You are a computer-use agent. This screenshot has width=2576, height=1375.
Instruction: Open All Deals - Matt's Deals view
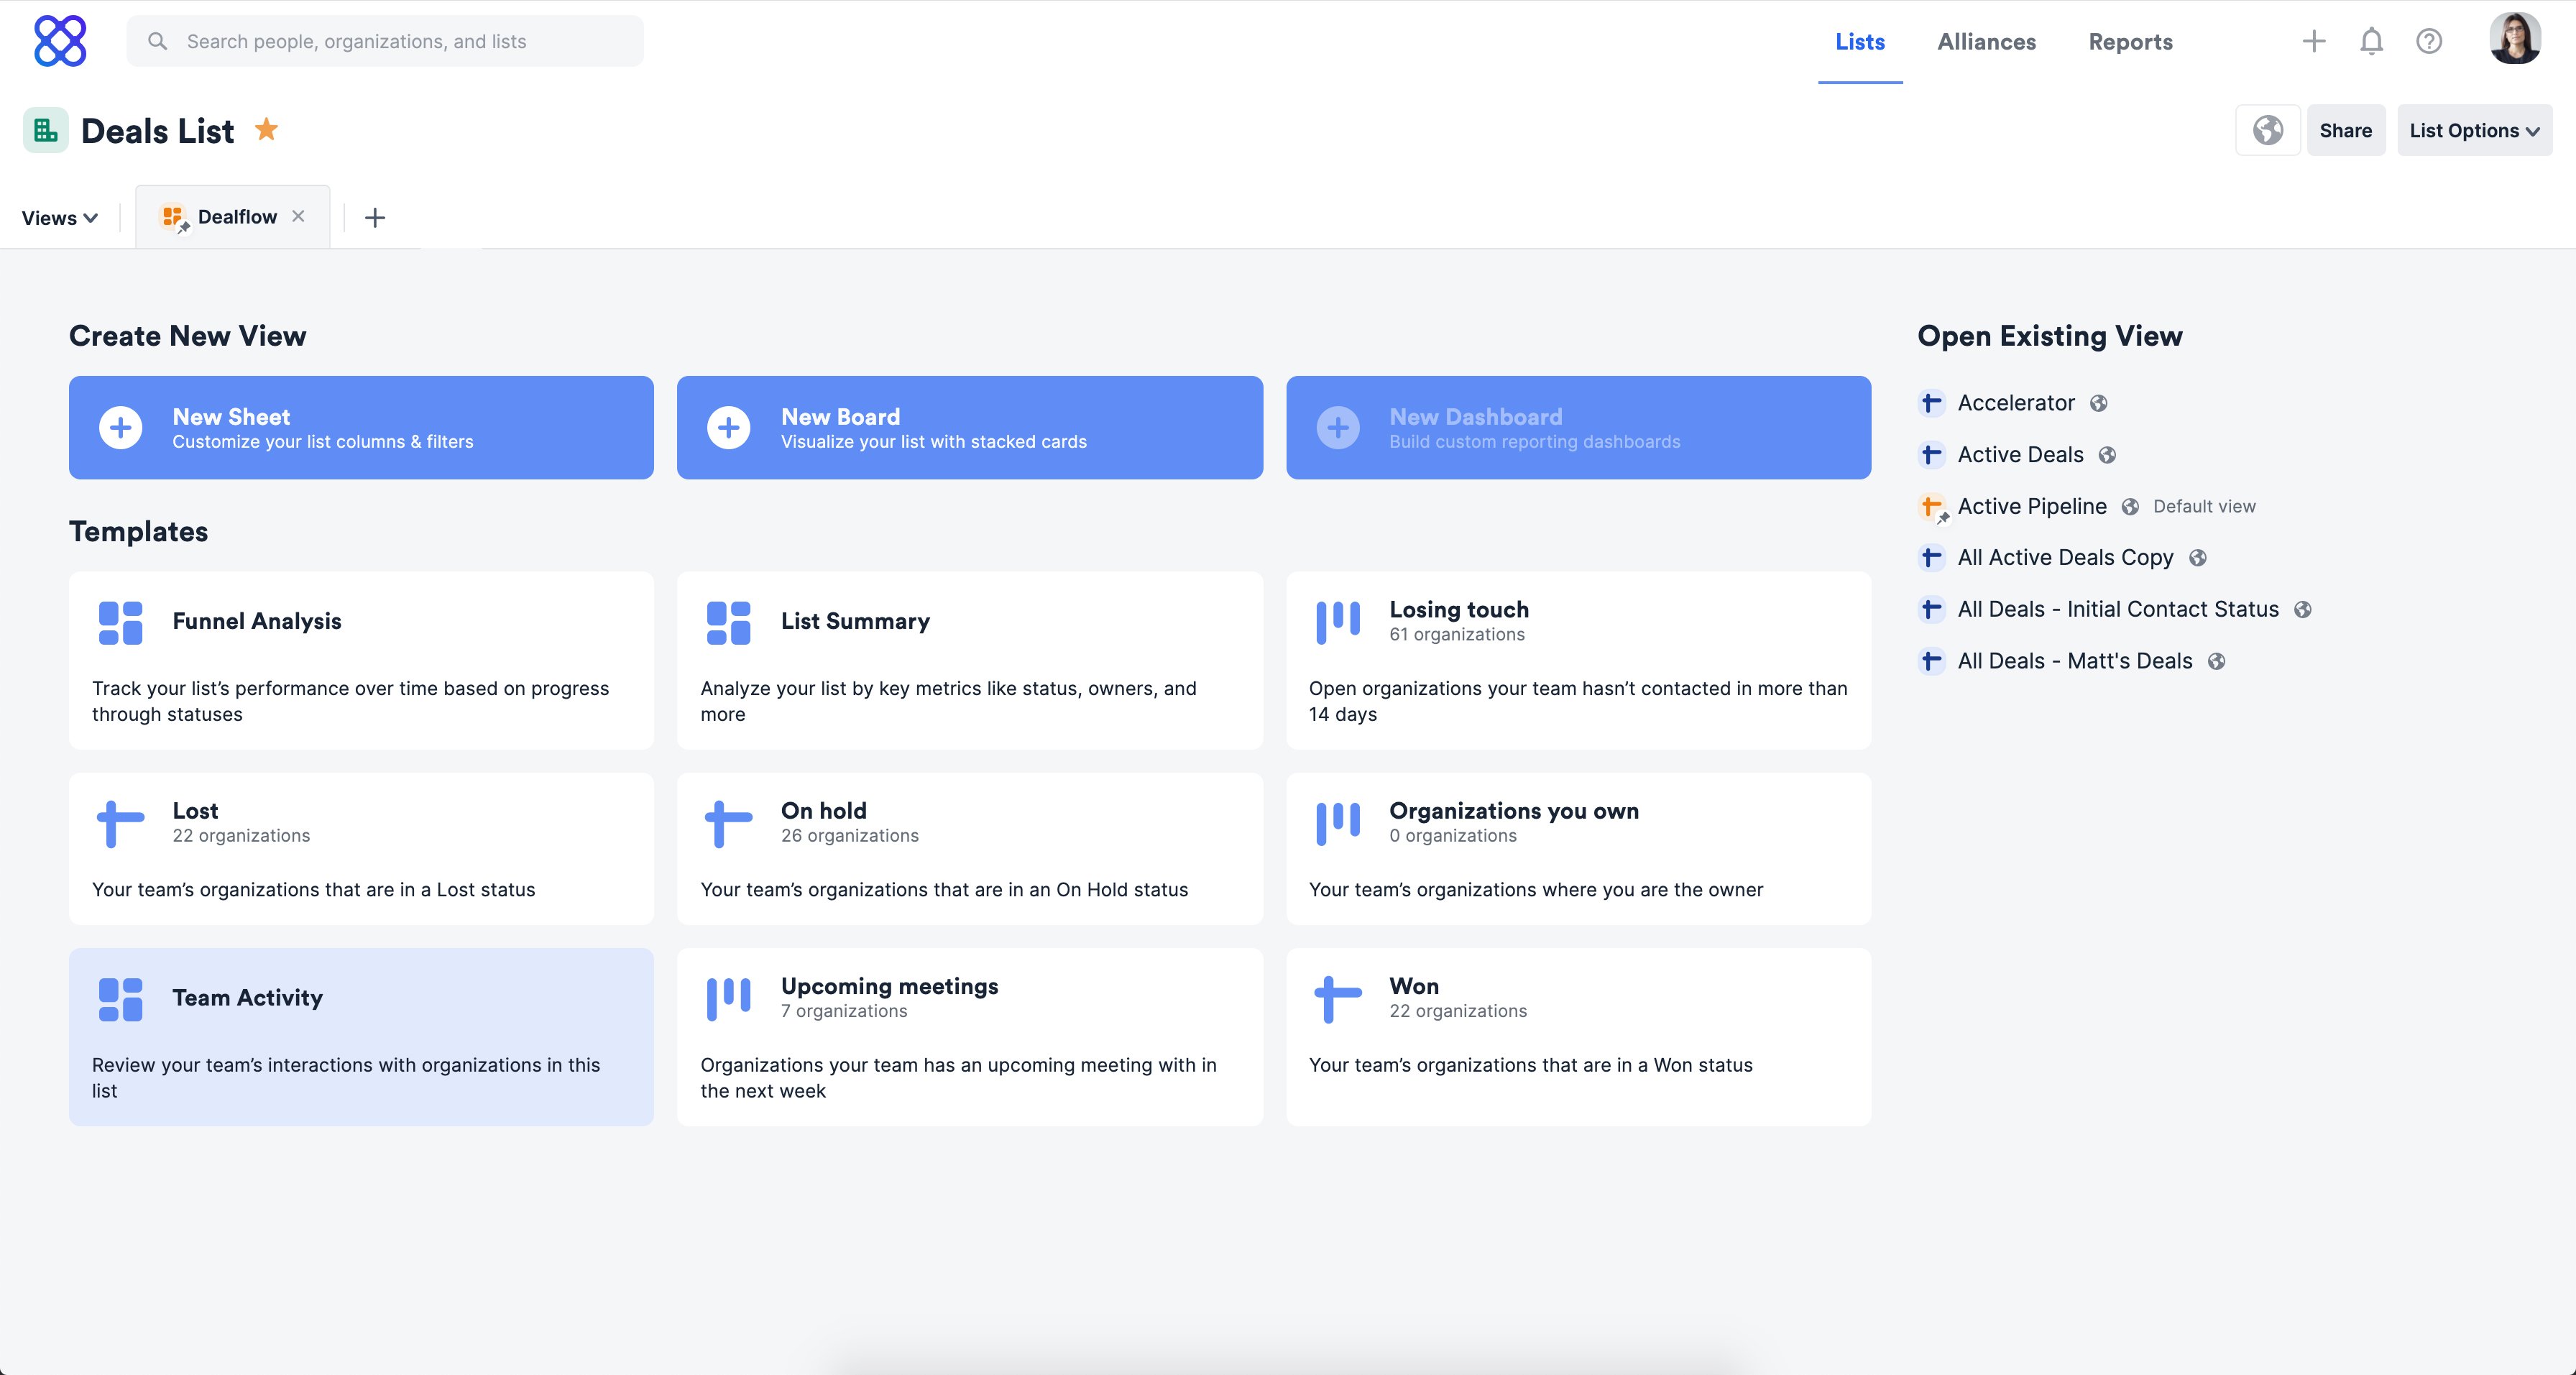2074,661
